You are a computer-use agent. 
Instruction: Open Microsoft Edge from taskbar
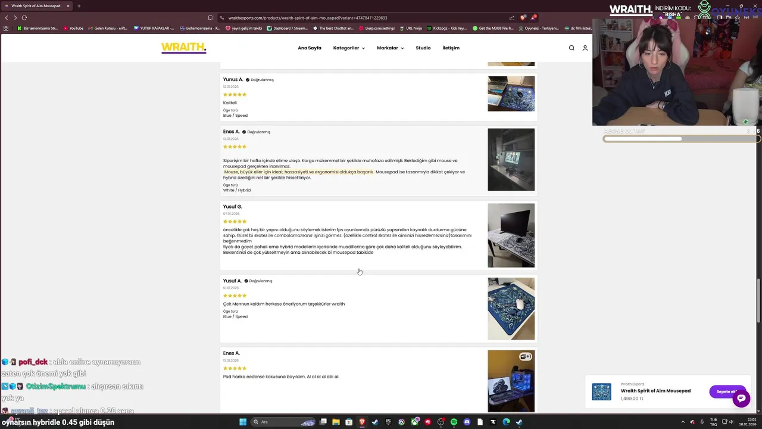(x=506, y=422)
